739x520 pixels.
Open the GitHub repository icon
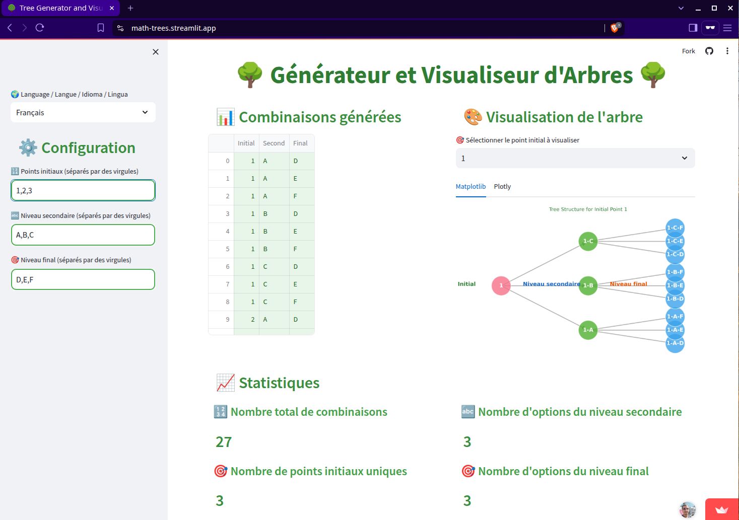709,51
